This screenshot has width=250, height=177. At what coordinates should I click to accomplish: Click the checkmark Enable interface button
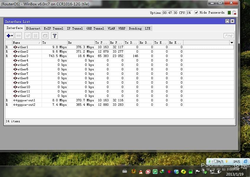[28, 36]
